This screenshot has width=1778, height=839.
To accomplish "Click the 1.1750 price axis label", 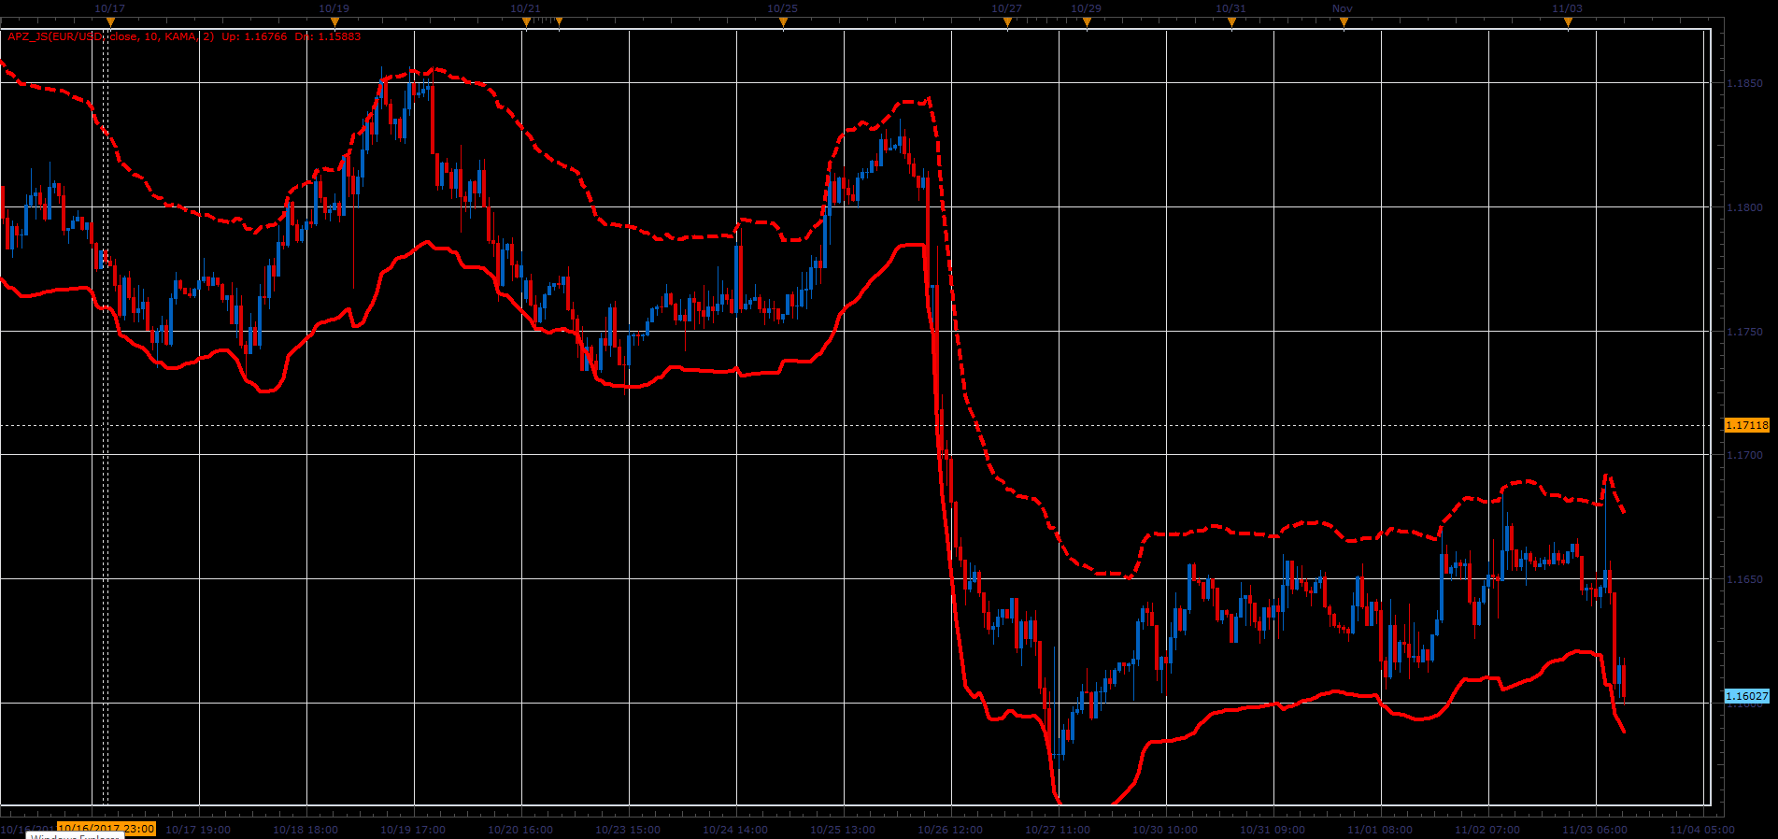I will 1744,332.
